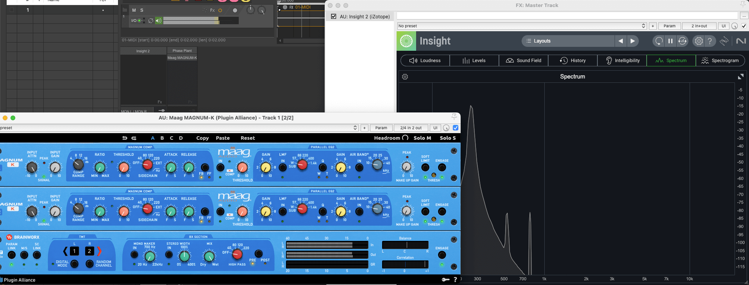Switch to the Spectrogram tab
This screenshot has width=749, height=285.
pyautogui.click(x=720, y=61)
